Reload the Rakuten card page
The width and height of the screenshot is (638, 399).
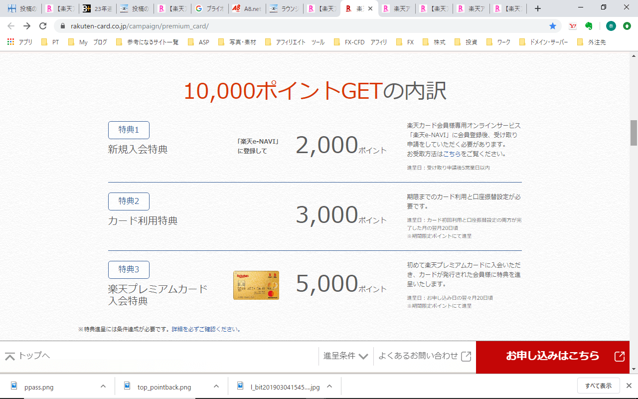tap(43, 26)
